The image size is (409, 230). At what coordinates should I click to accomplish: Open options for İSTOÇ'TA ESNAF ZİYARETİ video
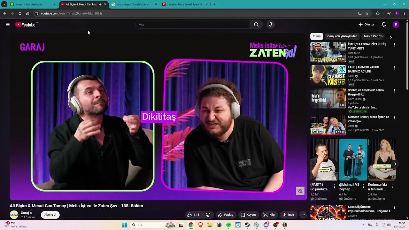pos(394,45)
